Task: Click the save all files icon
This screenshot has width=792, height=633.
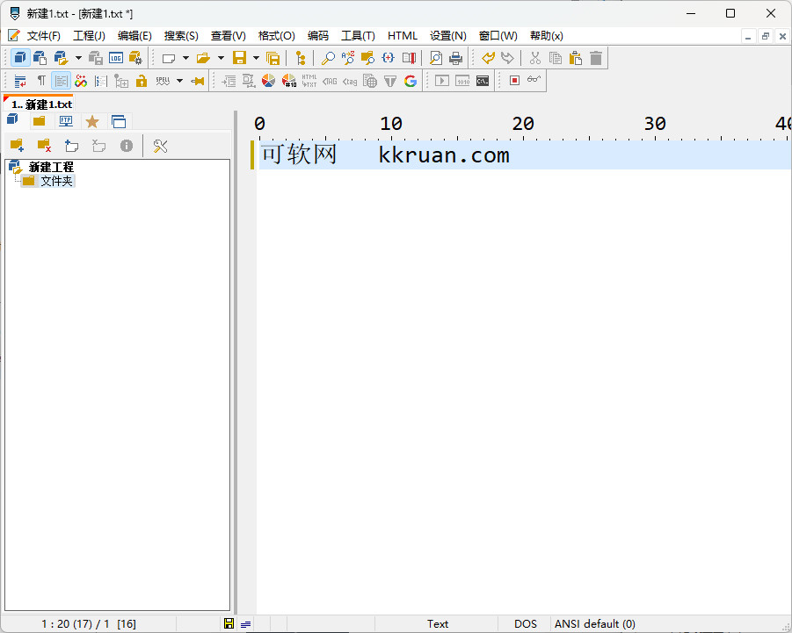Action: point(272,58)
